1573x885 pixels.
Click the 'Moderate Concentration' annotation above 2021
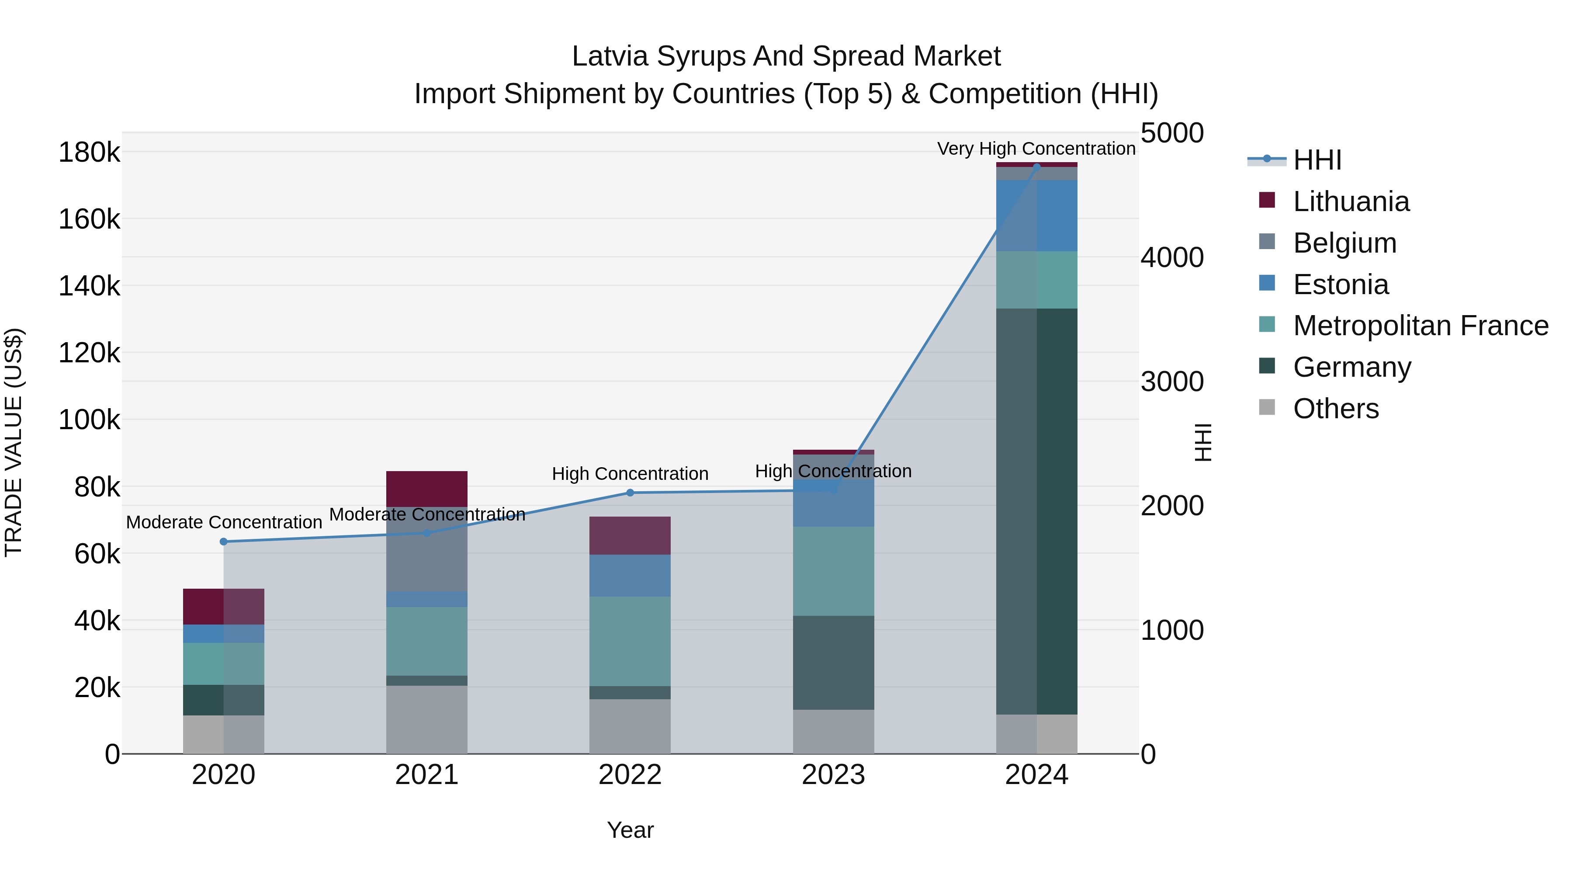(x=427, y=514)
